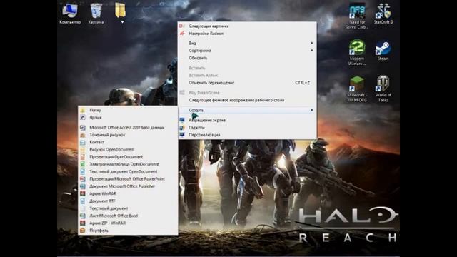
Task: Create a Точечный рисунок
Action: pyautogui.click(x=128, y=135)
